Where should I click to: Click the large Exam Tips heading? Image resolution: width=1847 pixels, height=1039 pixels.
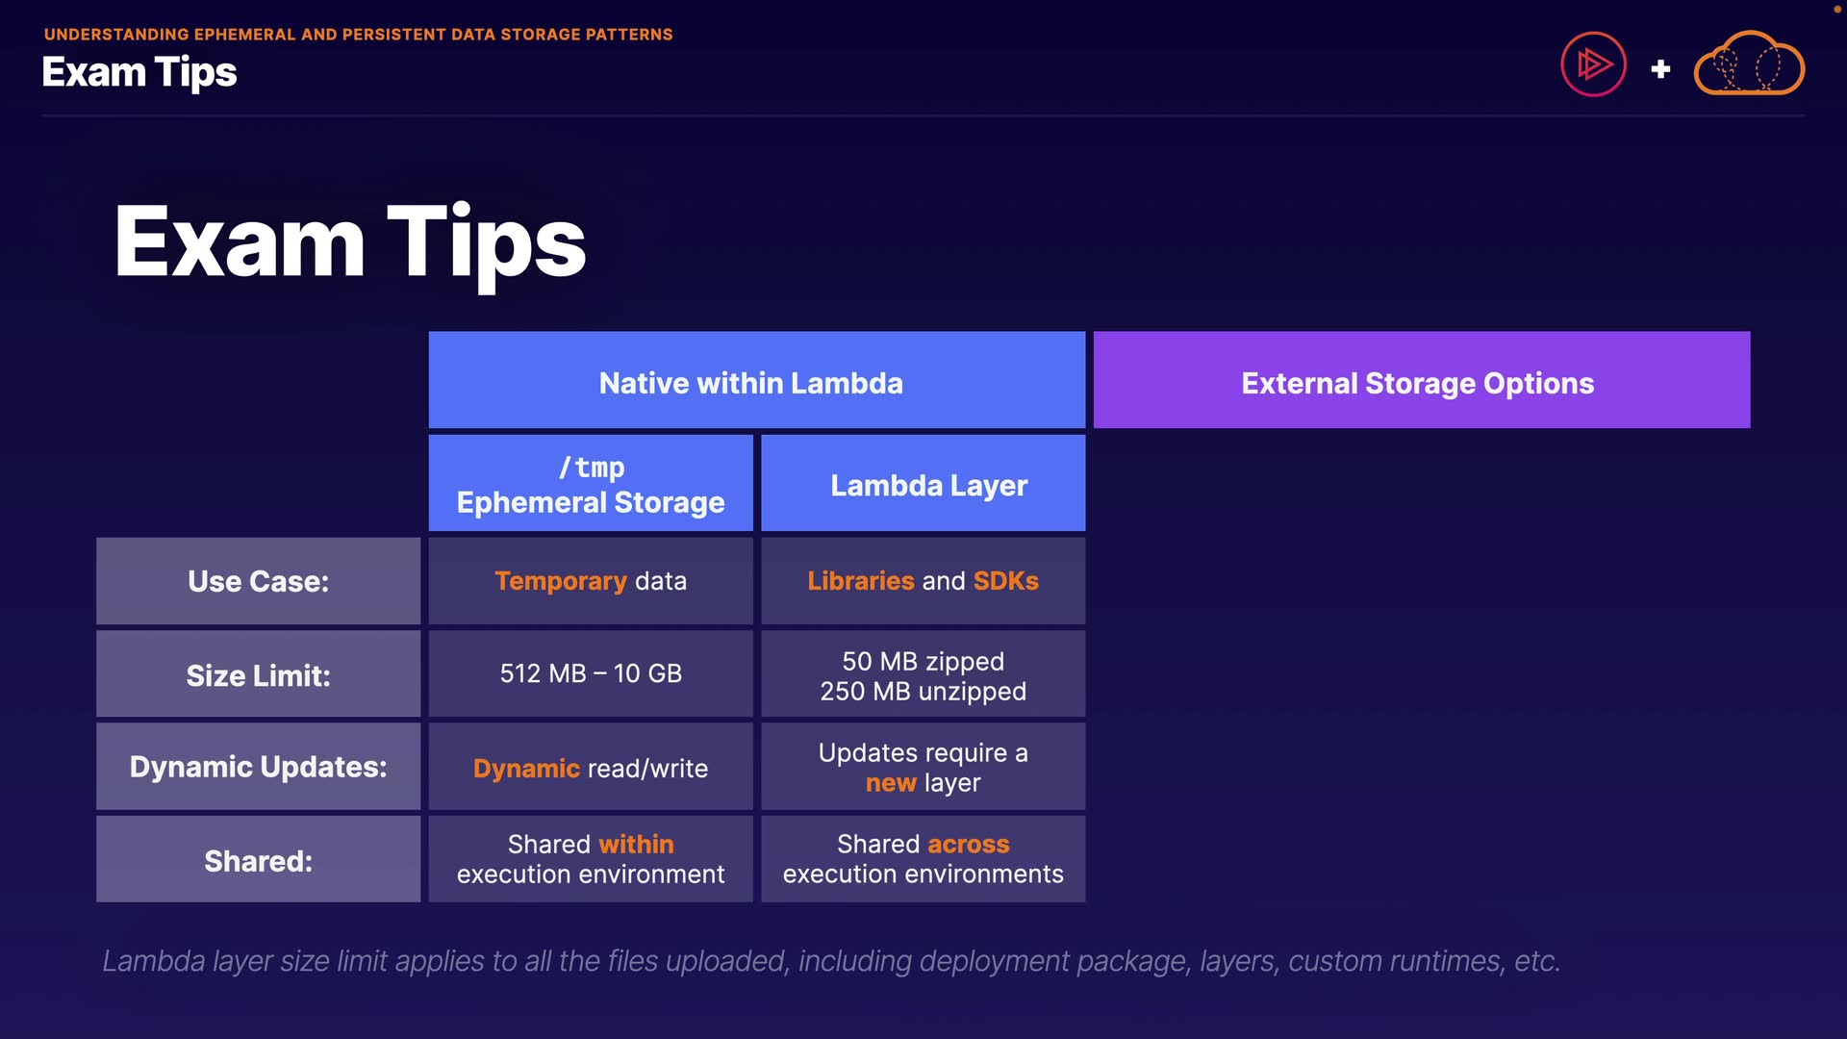(350, 242)
